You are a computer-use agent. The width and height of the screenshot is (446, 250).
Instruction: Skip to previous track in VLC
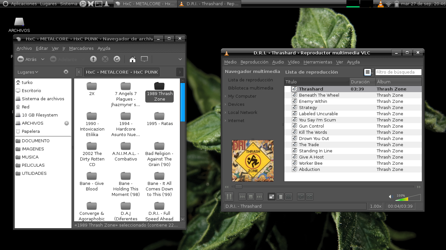[x=242, y=197]
